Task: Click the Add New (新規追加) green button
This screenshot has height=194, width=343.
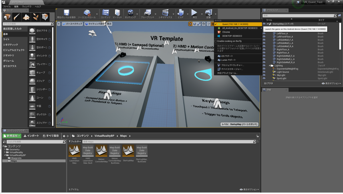Action: pos(12,136)
